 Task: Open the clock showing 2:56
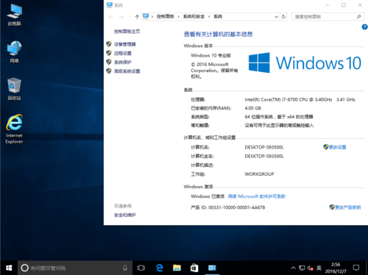336,268
